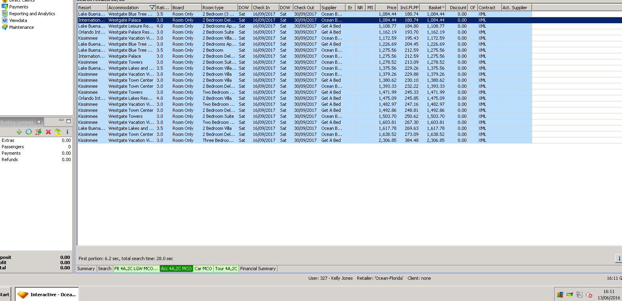622x301 pixels.
Task: Click the 193.70 Incl.Fl.PP value
Action: [411, 32]
